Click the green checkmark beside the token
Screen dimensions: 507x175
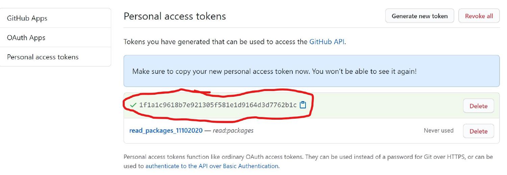point(133,105)
